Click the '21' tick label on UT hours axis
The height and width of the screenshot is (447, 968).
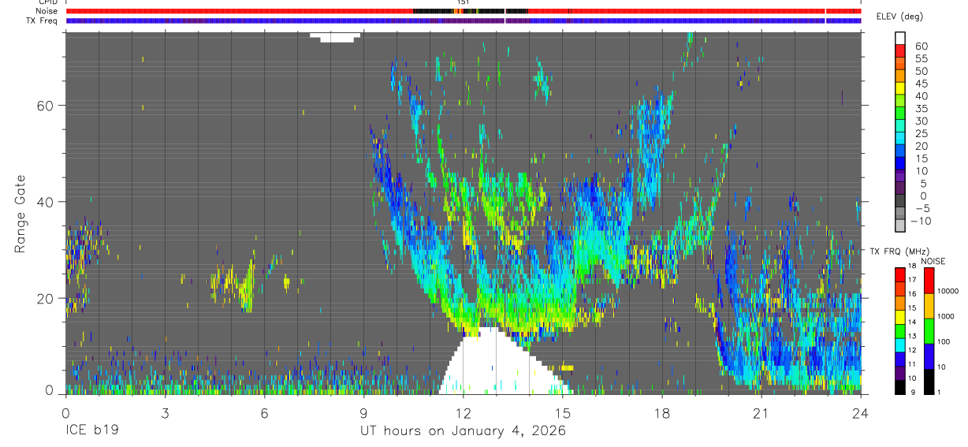pyautogui.click(x=761, y=412)
